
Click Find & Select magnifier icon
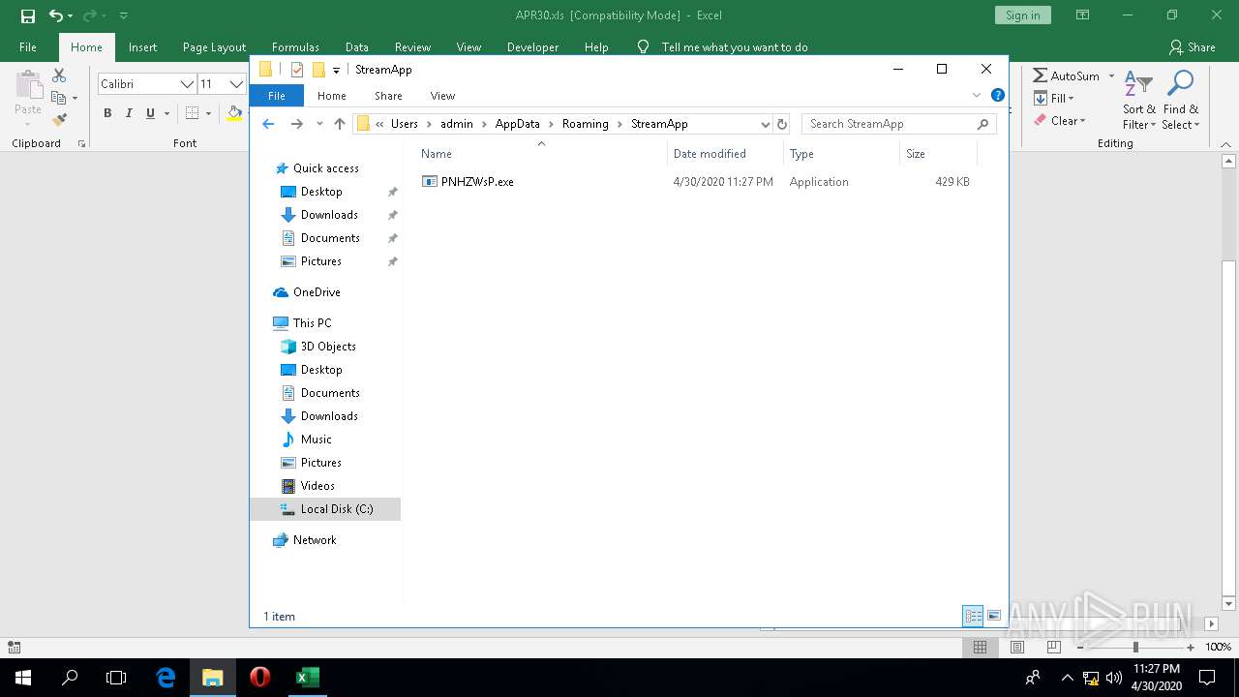point(1180,100)
